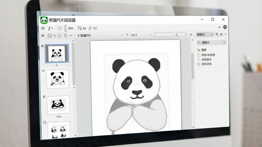This screenshot has width=262, height=147.
Task: Click the thumbnail panel scroll down arrow
Action: click(x=75, y=136)
